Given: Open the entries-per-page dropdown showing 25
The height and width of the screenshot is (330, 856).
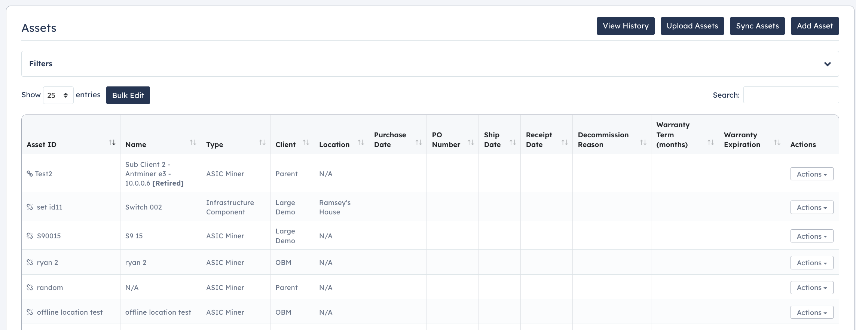Looking at the screenshot, I should [58, 95].
